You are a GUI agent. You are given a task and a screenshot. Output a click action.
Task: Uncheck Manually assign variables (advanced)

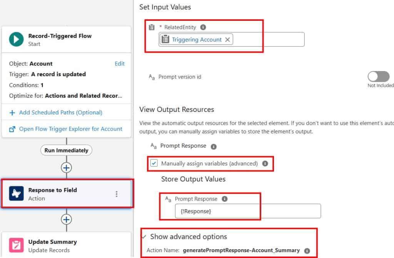pos(155,163)
